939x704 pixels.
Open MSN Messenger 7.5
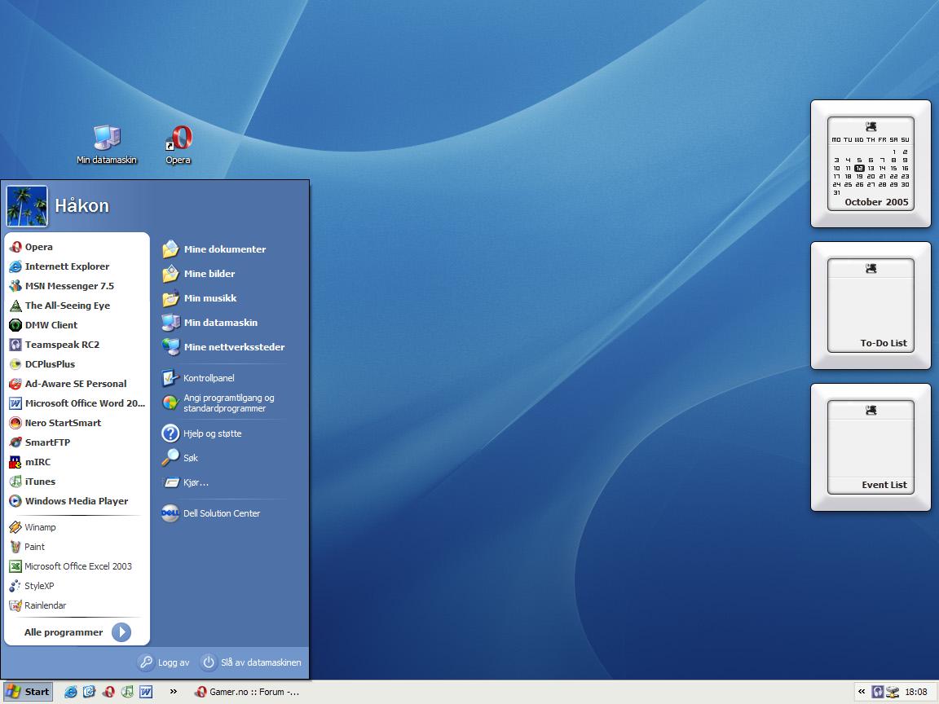[x=77, y=286]
